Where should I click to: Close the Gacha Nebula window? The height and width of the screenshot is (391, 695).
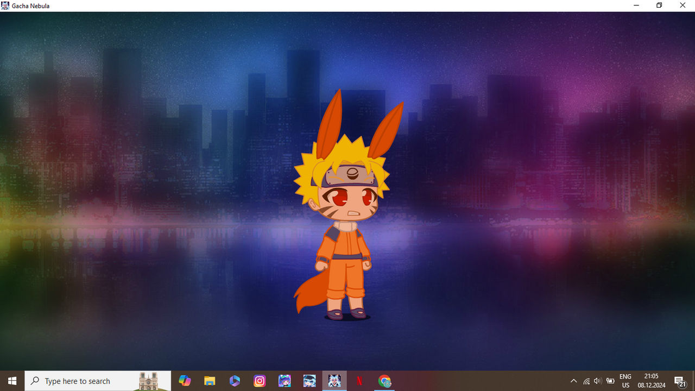coord(683,5)
